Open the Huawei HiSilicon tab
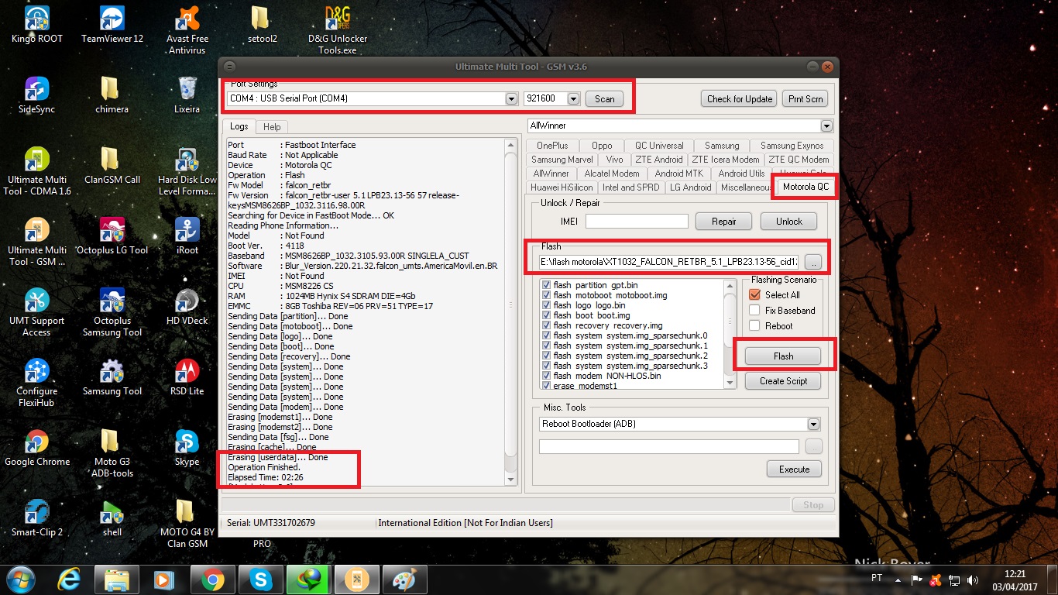 pyautogui.click(x=562, y=187)
